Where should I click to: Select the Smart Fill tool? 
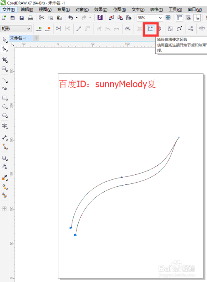click(5, 195)
